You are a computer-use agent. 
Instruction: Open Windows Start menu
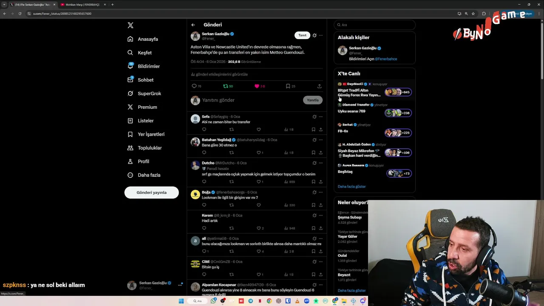tap(181, 301)
